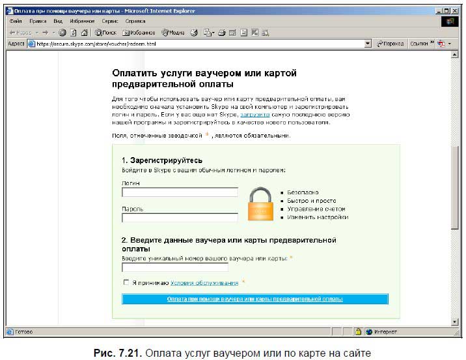Screen dimensions: 466x360
Task: Open the Back button history dropdown arrow
Action: click(38, 32)
